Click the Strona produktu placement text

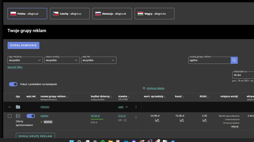point(231,123)
